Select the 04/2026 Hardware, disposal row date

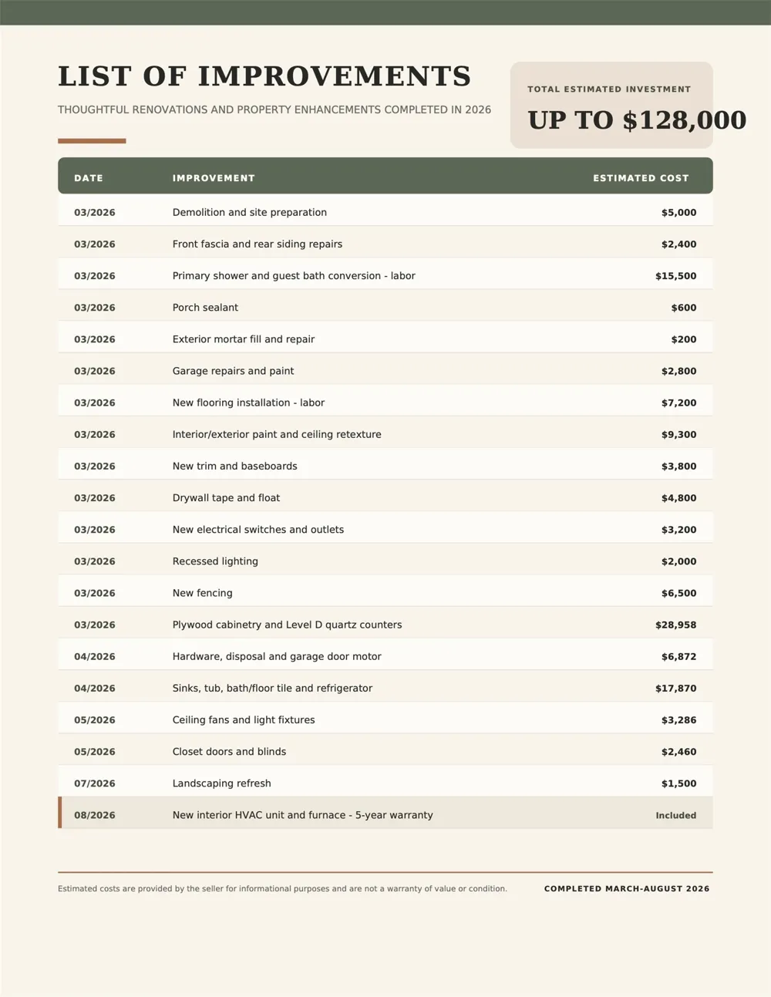95,657
